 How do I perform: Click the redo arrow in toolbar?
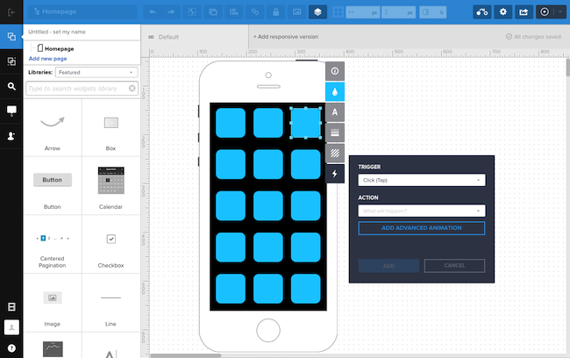pos(171,12)
